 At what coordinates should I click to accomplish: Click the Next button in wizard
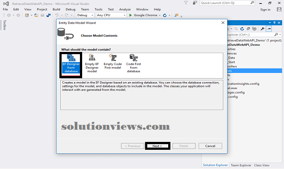point(157,146)
